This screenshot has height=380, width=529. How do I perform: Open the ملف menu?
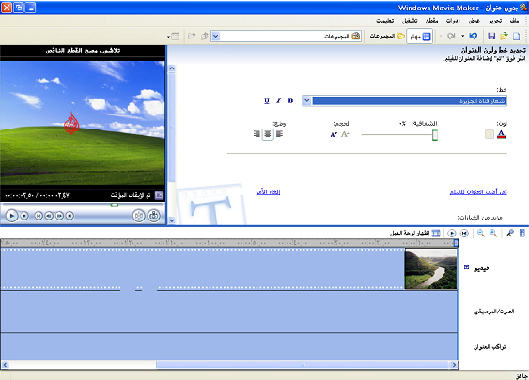514,21
